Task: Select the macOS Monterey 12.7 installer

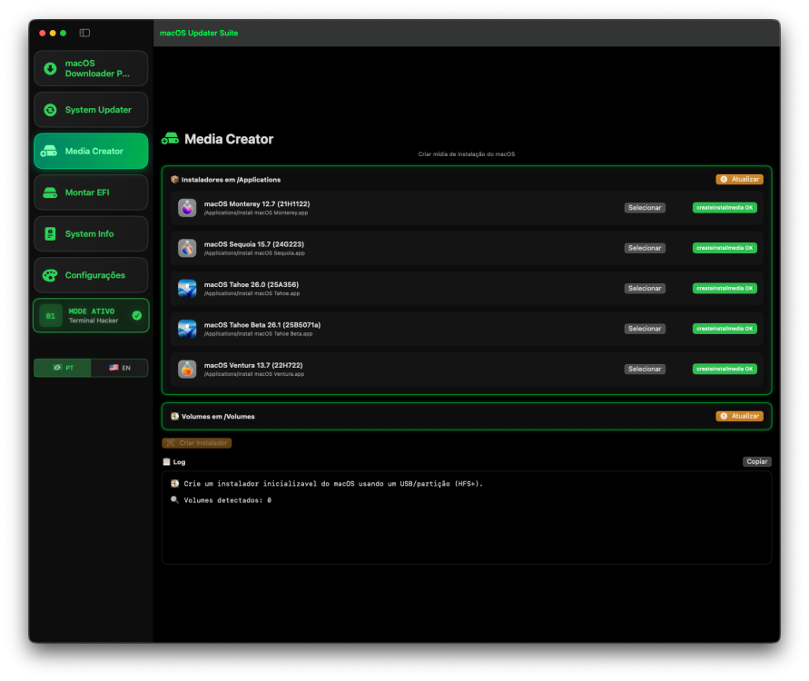Action: pyautogui.click(x=645, y=208)
